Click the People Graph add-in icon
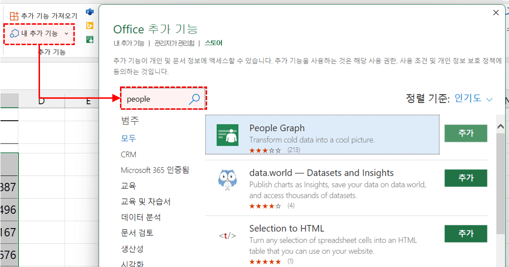Image resolution: width=509 pixels, height=267 pixels. click(227, 135)
